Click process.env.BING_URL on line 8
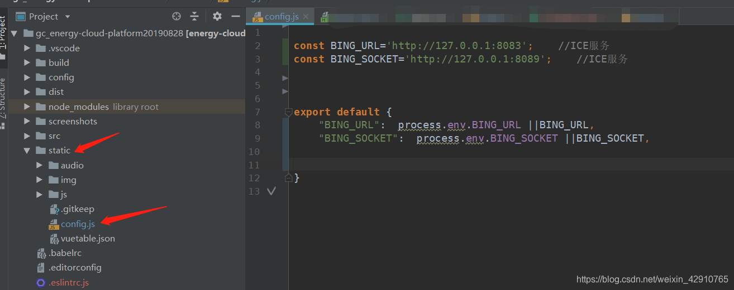The width and height of the screenshot is (734, 290). click(459, 125)
